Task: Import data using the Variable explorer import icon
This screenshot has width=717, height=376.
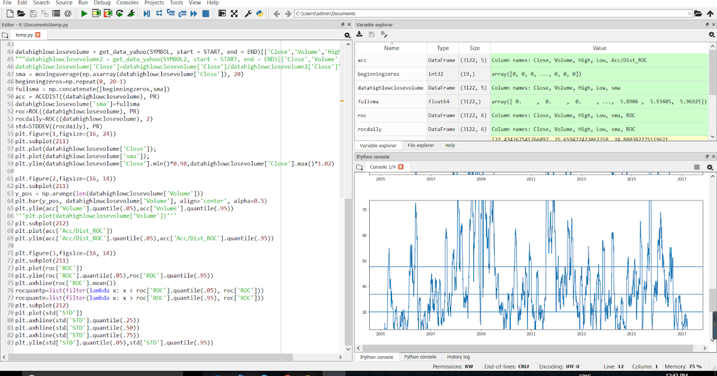Action: [x=359, y=33]
